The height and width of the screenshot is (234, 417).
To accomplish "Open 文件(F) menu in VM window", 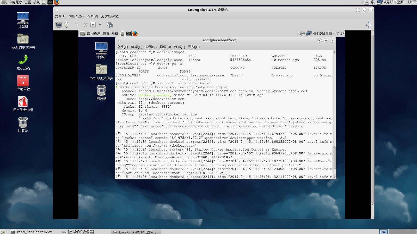I will [60, 16].
